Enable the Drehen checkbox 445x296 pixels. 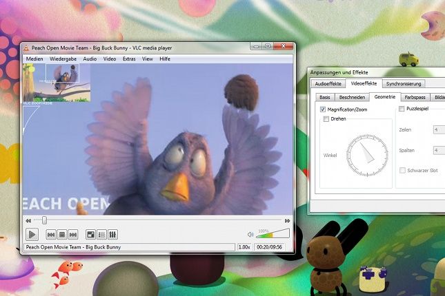pyautogui.click(x=326, y=119)
